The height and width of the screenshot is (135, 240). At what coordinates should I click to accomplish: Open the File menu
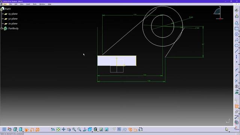pyautogui.click(x=10, y=4)
